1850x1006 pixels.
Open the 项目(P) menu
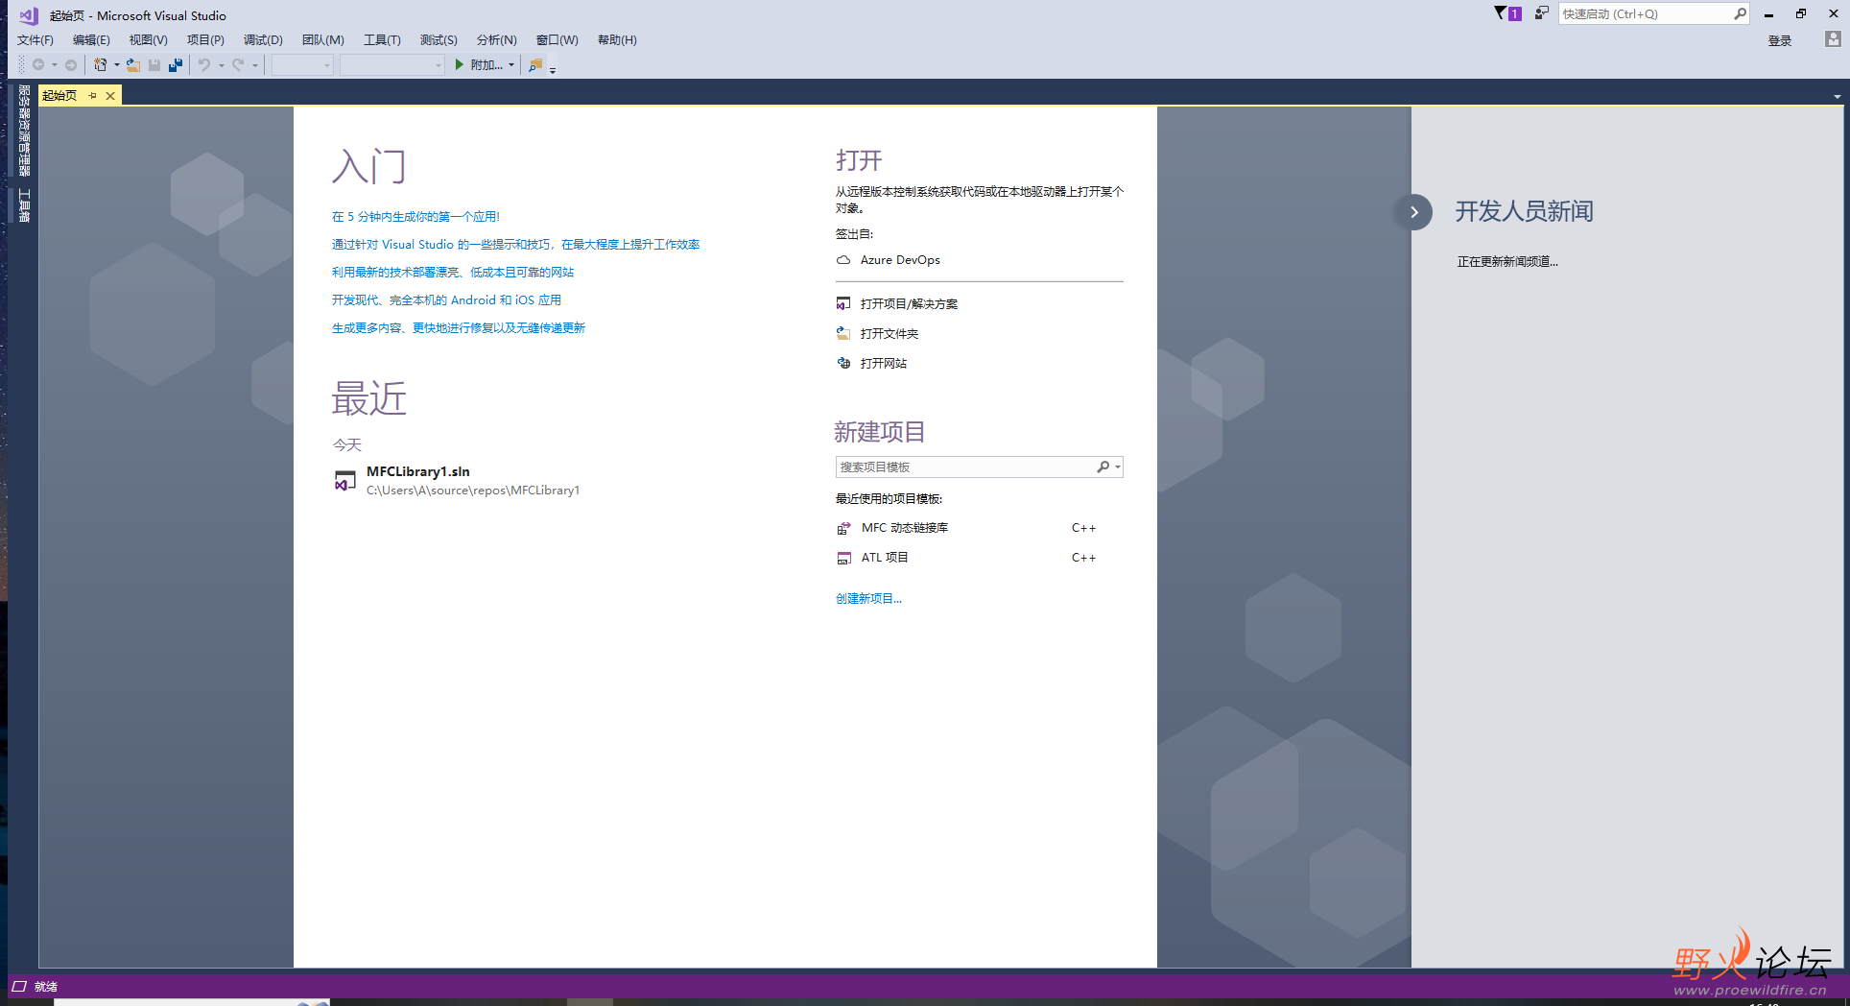pos(205,40)
